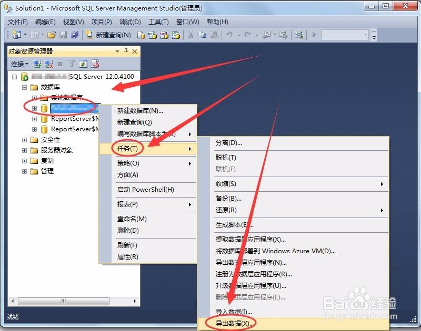Open the 连接 dropdown in Object Explorer
The height and width of the screenshot is (331, 421).
coord(19,64)
